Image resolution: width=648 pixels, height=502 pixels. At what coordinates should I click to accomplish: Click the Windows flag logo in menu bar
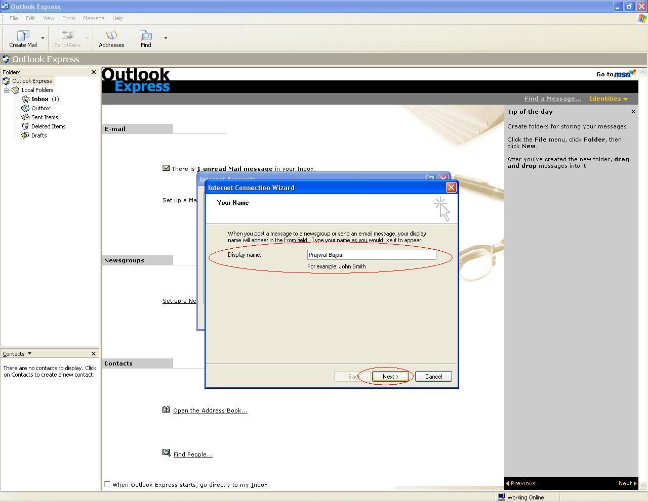[x=642, y=18]
